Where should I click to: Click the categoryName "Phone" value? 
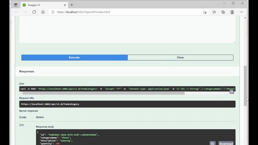pos(65,138)
